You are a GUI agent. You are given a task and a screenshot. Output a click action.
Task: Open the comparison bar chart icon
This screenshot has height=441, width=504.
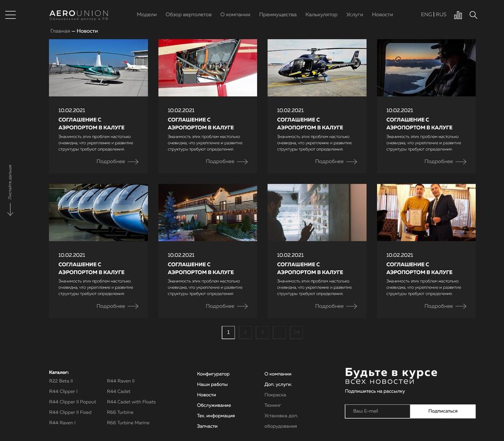click(x=458, y=15)
